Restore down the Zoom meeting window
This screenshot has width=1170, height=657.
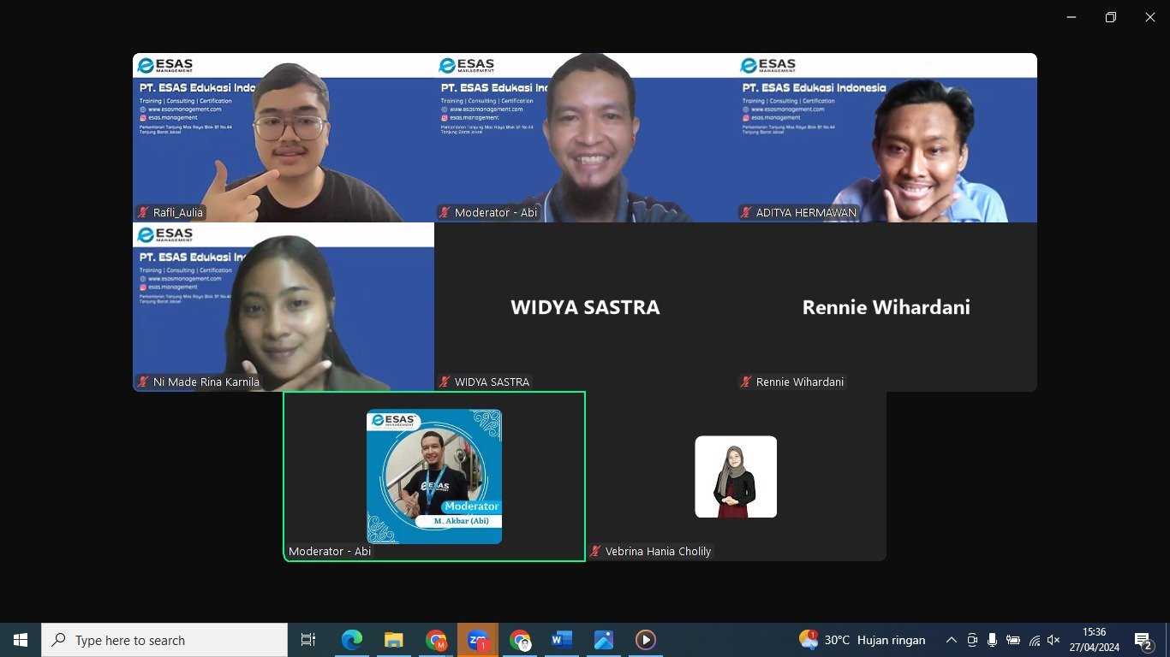(x=1111, y=17)
